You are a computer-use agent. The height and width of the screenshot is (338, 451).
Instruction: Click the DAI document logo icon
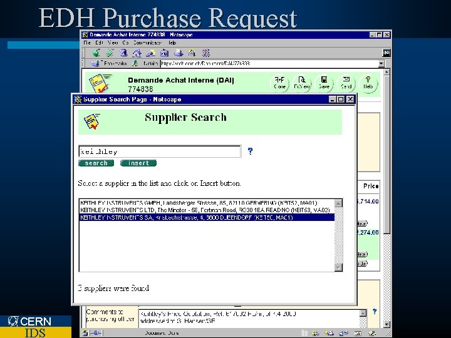[100, 83]
